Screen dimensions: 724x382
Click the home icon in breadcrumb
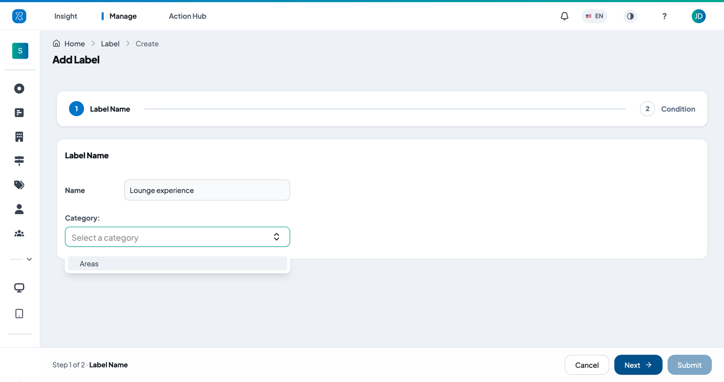(56, 43)
